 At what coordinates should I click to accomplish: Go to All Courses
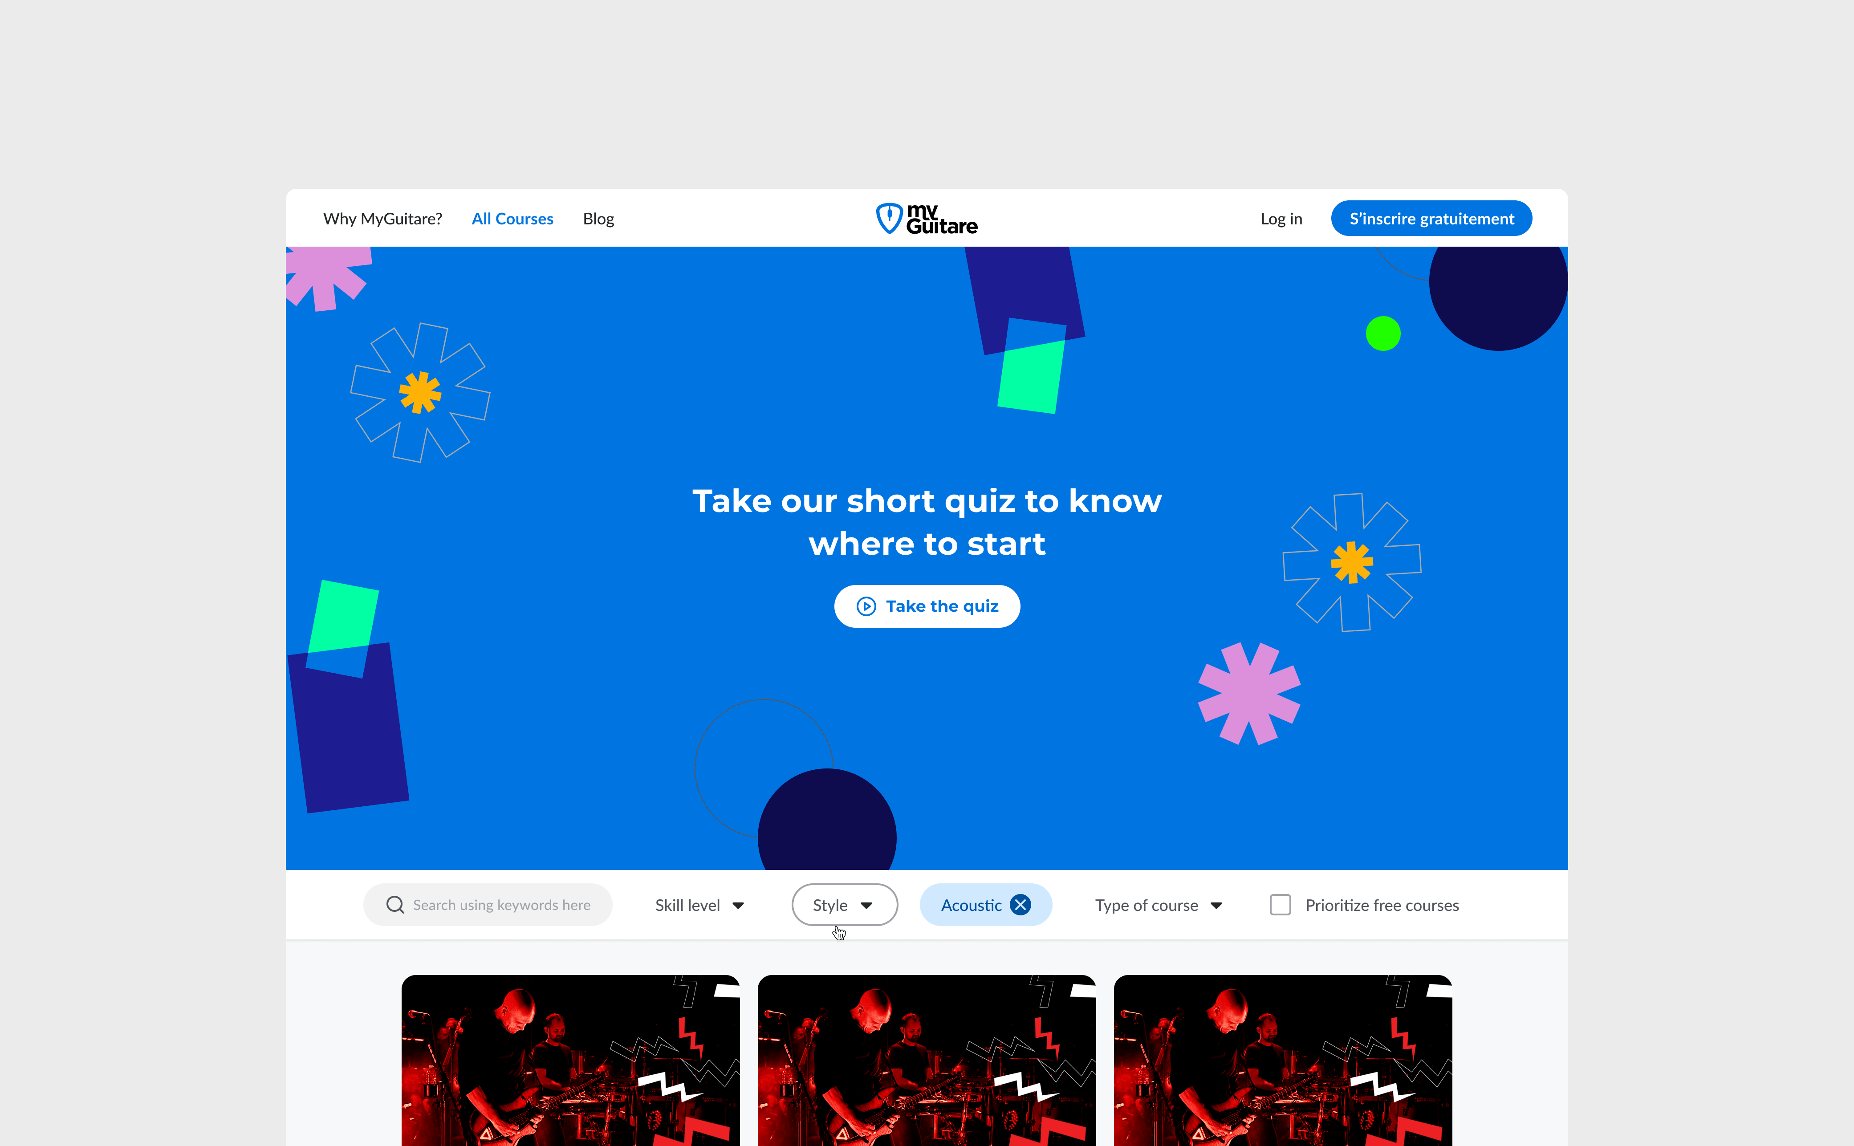click(512, 219)
